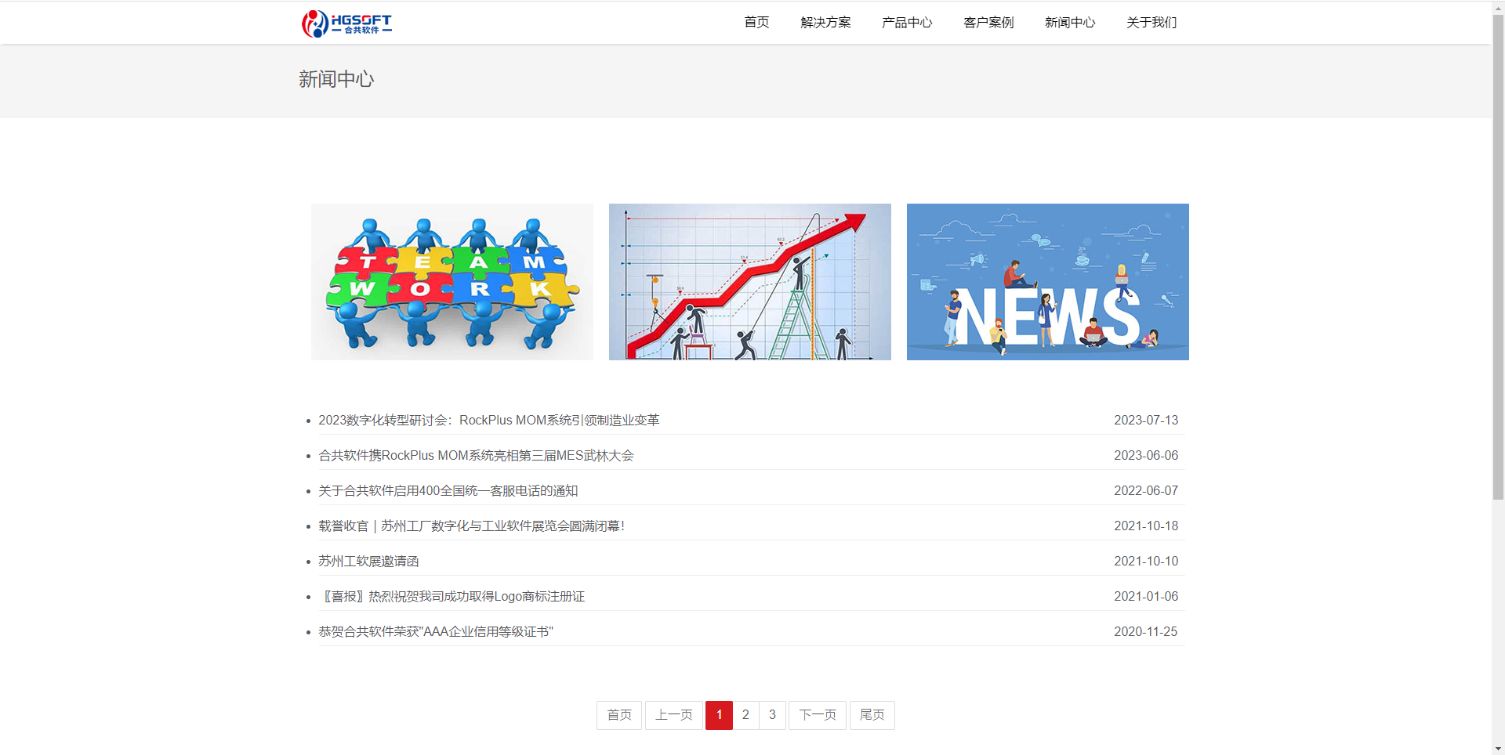Open news 2023数字化转型研讨会 RockPlus MOM article
The height and width of the screenshot is (755, 1505).
click(489, 421)
